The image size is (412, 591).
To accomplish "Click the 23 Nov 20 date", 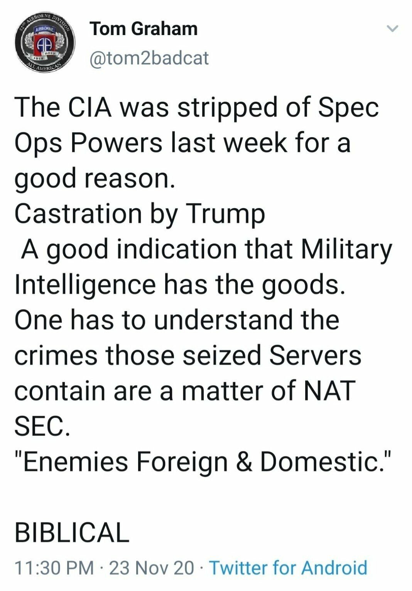I will click(152, 567).
